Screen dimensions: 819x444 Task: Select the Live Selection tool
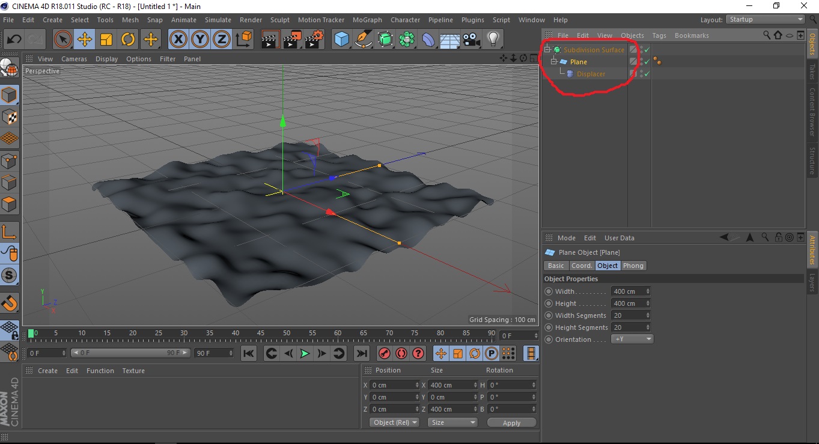(x=62, y=40)
